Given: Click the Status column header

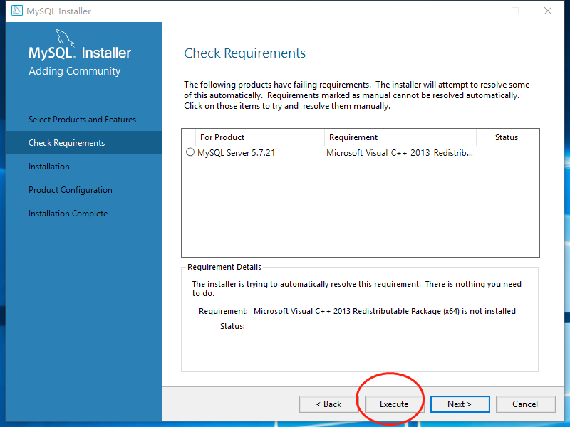Looking at the screenshot, I should click(507, 137).
